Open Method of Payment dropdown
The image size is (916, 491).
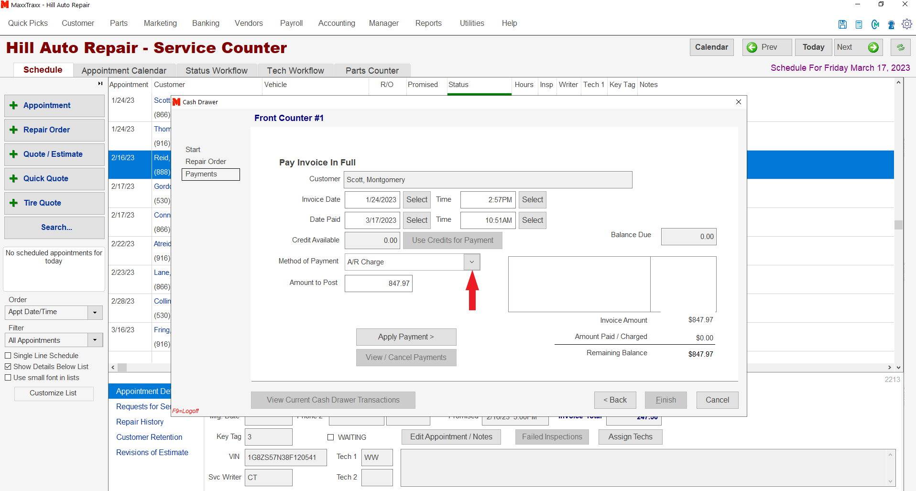[471, 262]
